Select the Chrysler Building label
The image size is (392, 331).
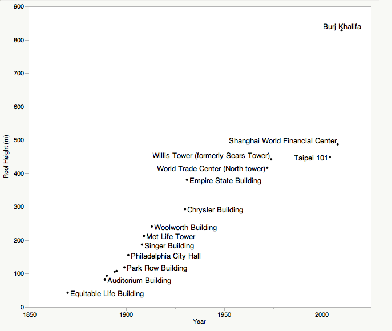click(x=215, y=210)
